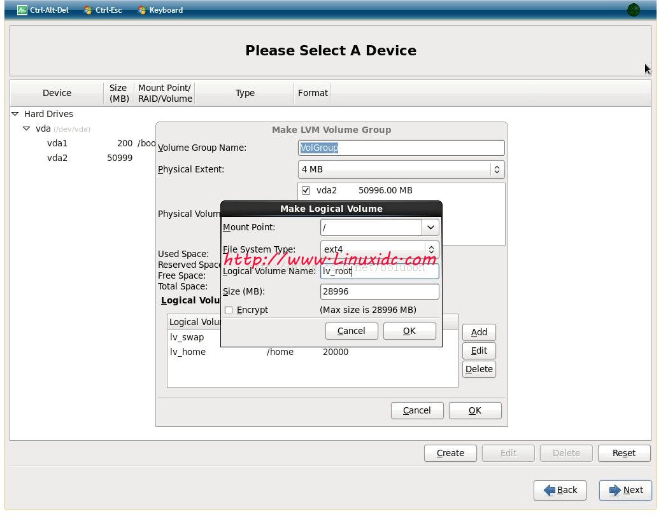Click the Ctrl-Esc Windows icon
The width and height of the screenshot is (661, 521).
click(x=88, y=10)
